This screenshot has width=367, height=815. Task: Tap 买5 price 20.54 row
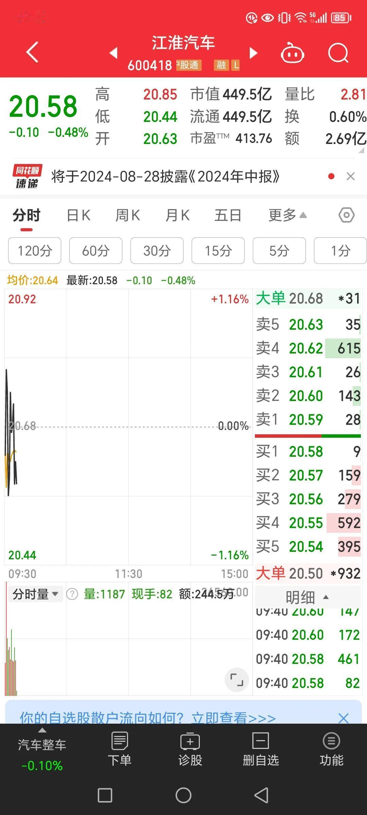pyautogui.click(x=308, y=546)
